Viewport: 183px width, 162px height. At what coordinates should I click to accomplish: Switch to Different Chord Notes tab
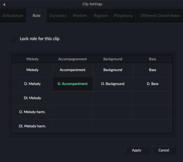click(160, 15)
